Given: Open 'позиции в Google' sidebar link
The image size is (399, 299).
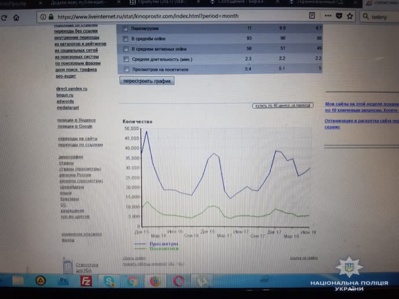Looking at the screenshot, I should (75, 126).
